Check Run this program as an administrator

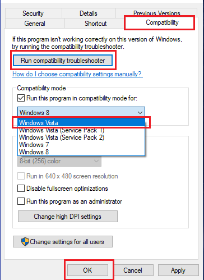(x=21, y=201)
